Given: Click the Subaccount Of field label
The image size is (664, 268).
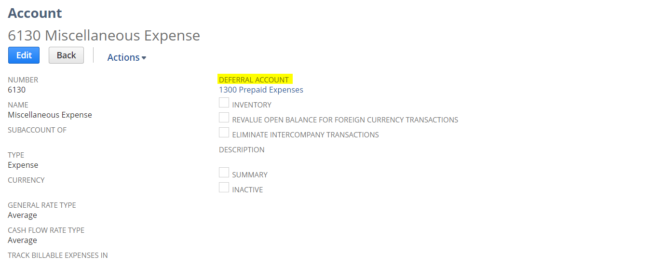Looking at the screenshot, I should (37, 130).
